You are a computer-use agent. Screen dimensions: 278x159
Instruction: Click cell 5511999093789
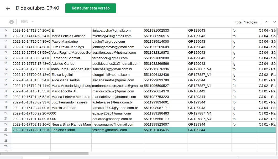point(165,80)
